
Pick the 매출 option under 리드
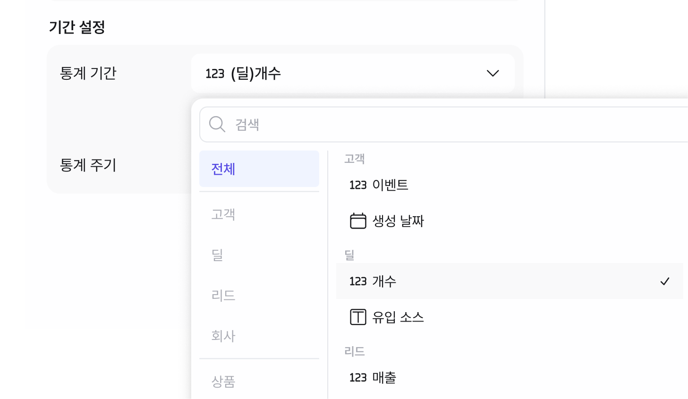[x=510, y=378]
